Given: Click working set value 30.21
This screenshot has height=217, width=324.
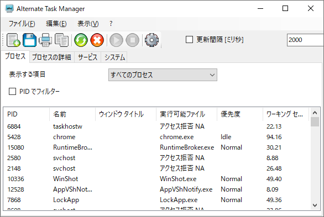Looking at the screenshot, I should click(x=274, y=147).
